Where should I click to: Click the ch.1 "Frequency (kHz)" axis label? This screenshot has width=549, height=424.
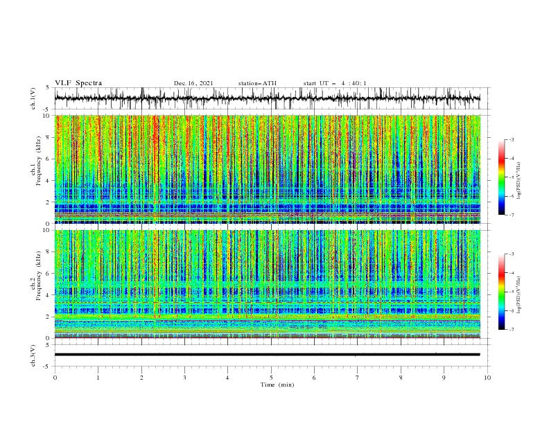39,161
